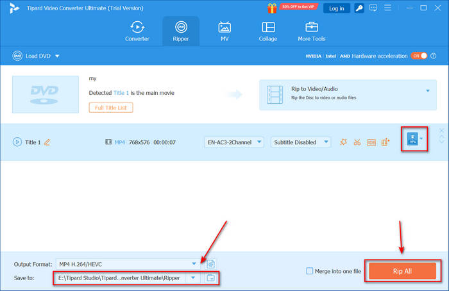Open the Output Format dropdown
Image resolution: width=449 pixels, height=291 pixels.
pos(128,264)
